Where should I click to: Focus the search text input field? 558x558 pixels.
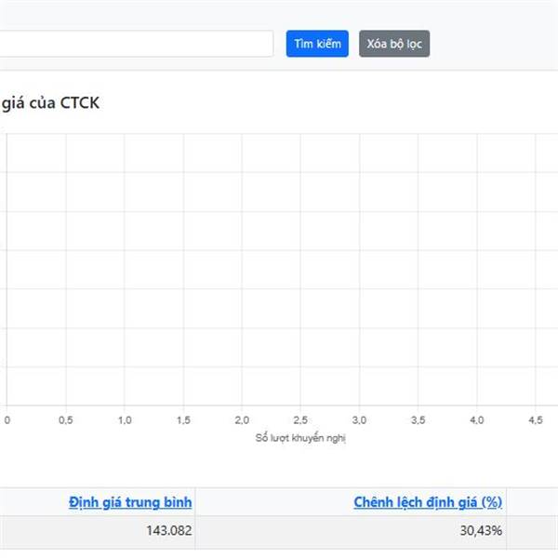[x=137, y=44]
